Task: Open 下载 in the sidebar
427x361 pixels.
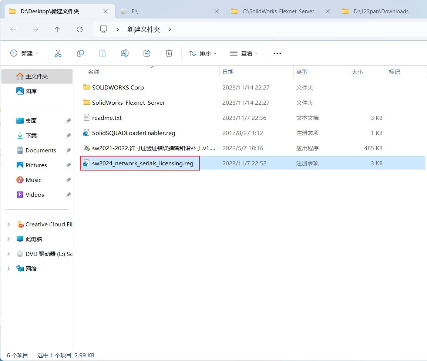Action: 31,136
